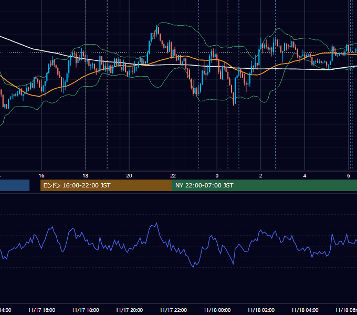This screenshot has height=315, width=357.
Task: Select the 11/18 02:00 time label
Action: point(261,310)
